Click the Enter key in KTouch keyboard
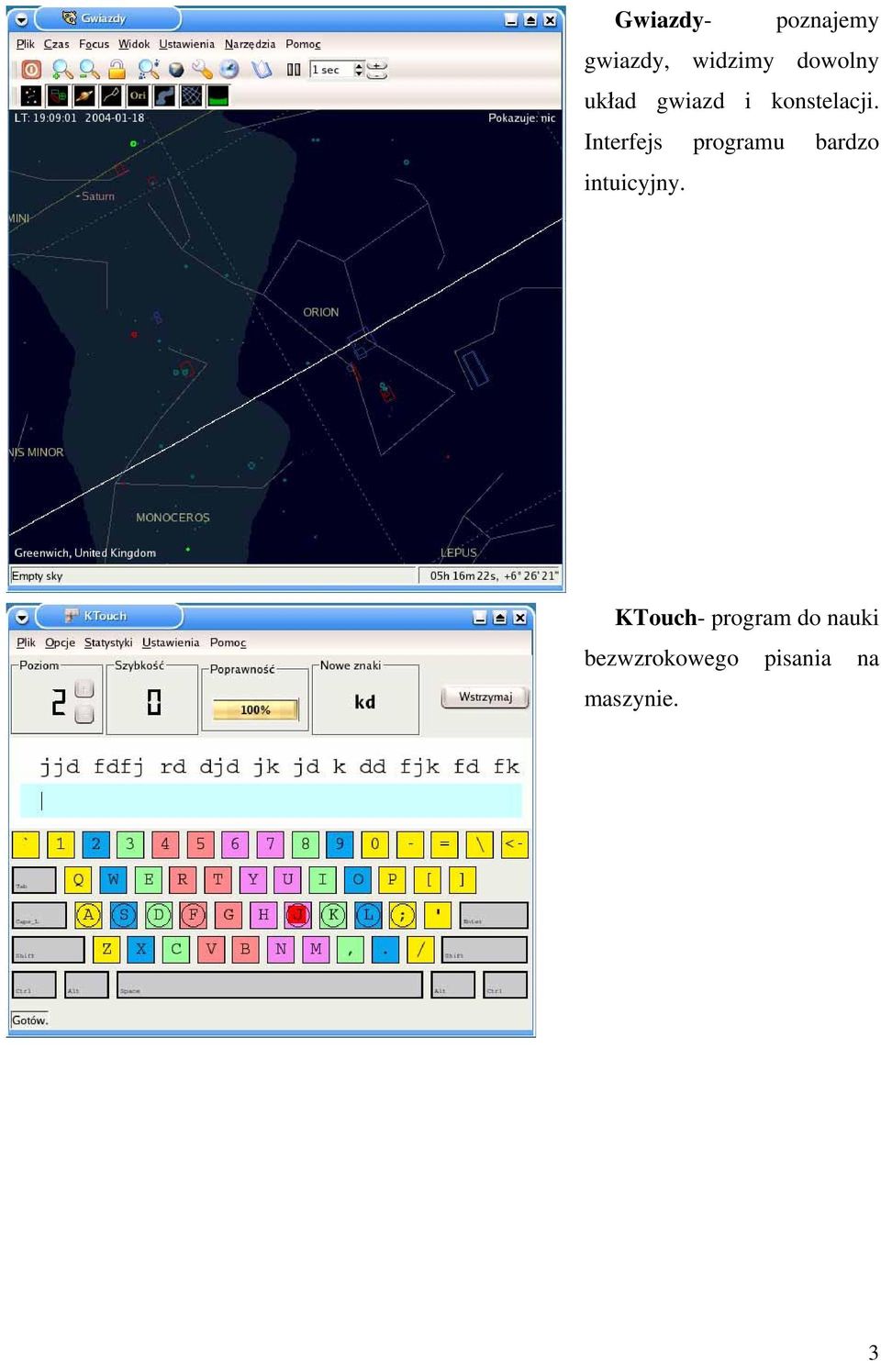 coord(494,914)
